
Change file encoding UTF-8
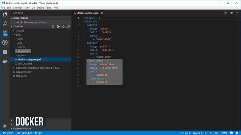(207, 133)
